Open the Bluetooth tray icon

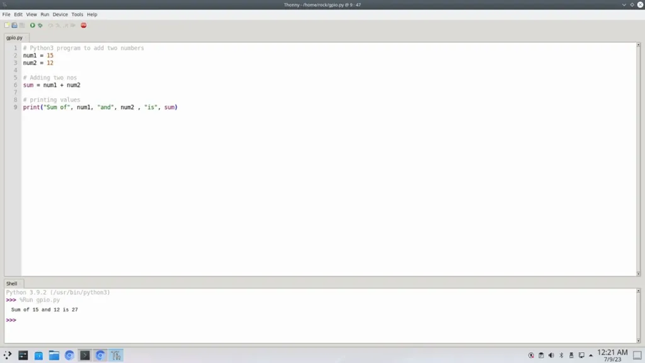pyautogui.click(x=561, y=355)
